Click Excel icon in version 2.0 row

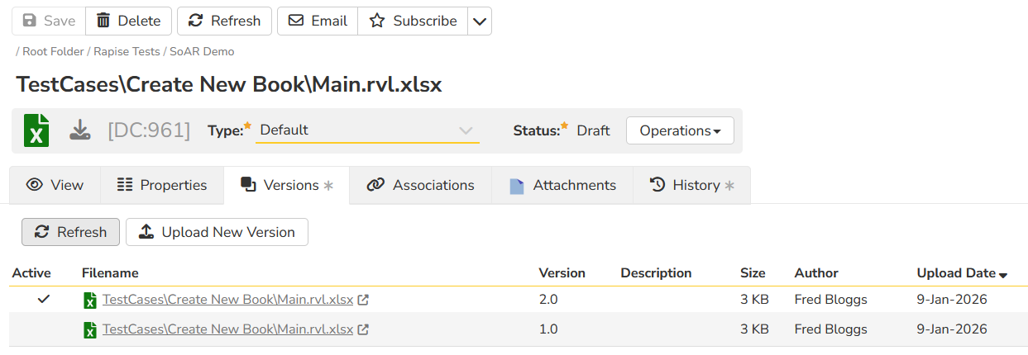tap(90, 301)
